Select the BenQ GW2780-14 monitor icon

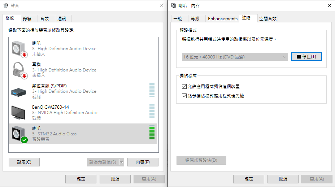(x=18, y=112)
